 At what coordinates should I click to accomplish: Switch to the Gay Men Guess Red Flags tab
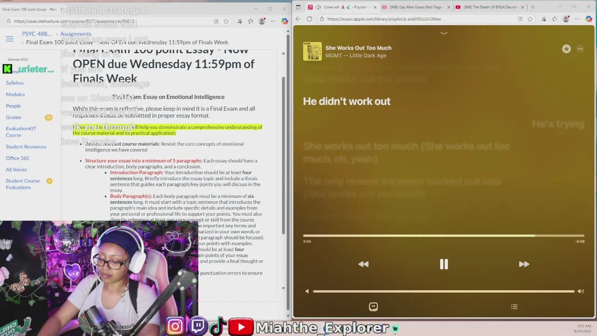[415, 7]
